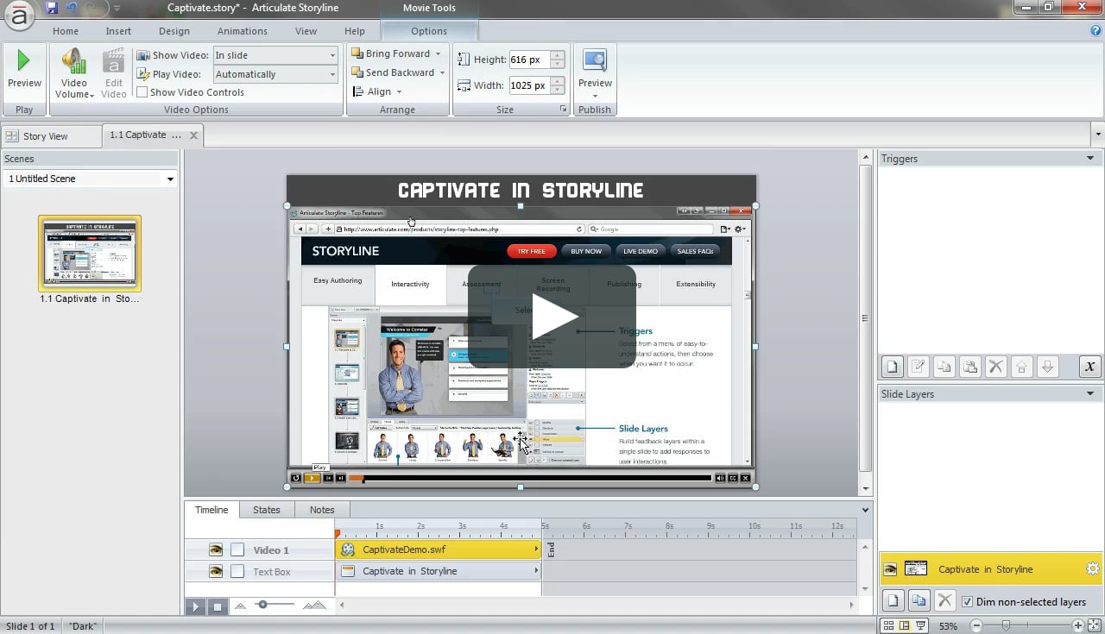This screenshot has width=1105, height=634.
Task: Collapse the timeline panel chevron
Action: click(864, 510)
